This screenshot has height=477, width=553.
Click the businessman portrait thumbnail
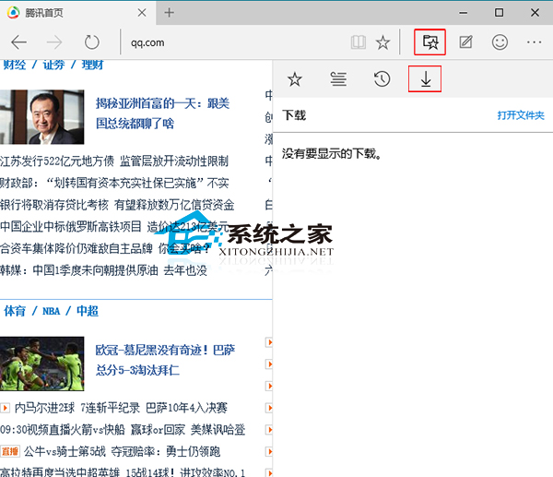tap(42, 117)
